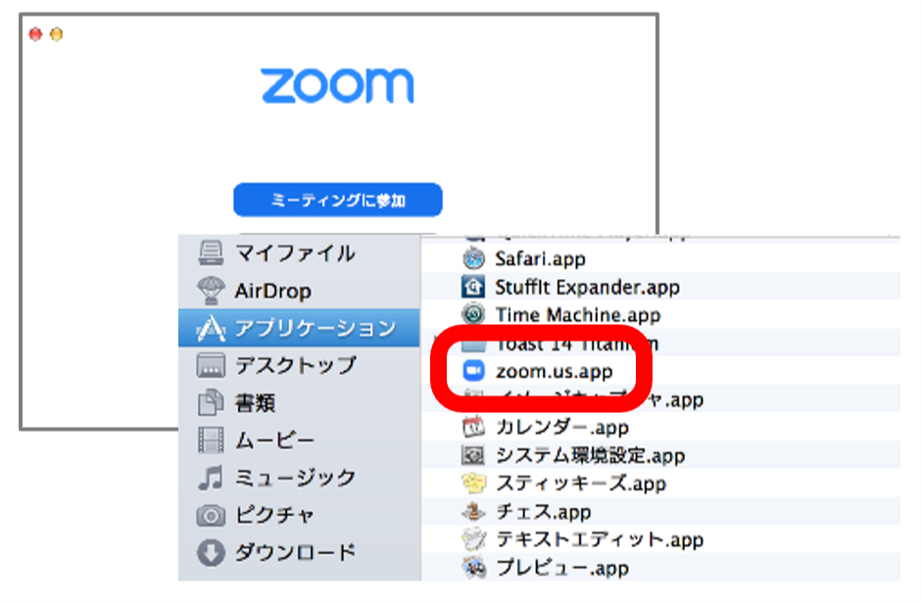922x601 pixels.
Task: Open the 書類 folder in the sidebar
Action: [299, 403]
